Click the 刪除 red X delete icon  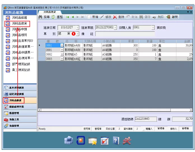115,17
